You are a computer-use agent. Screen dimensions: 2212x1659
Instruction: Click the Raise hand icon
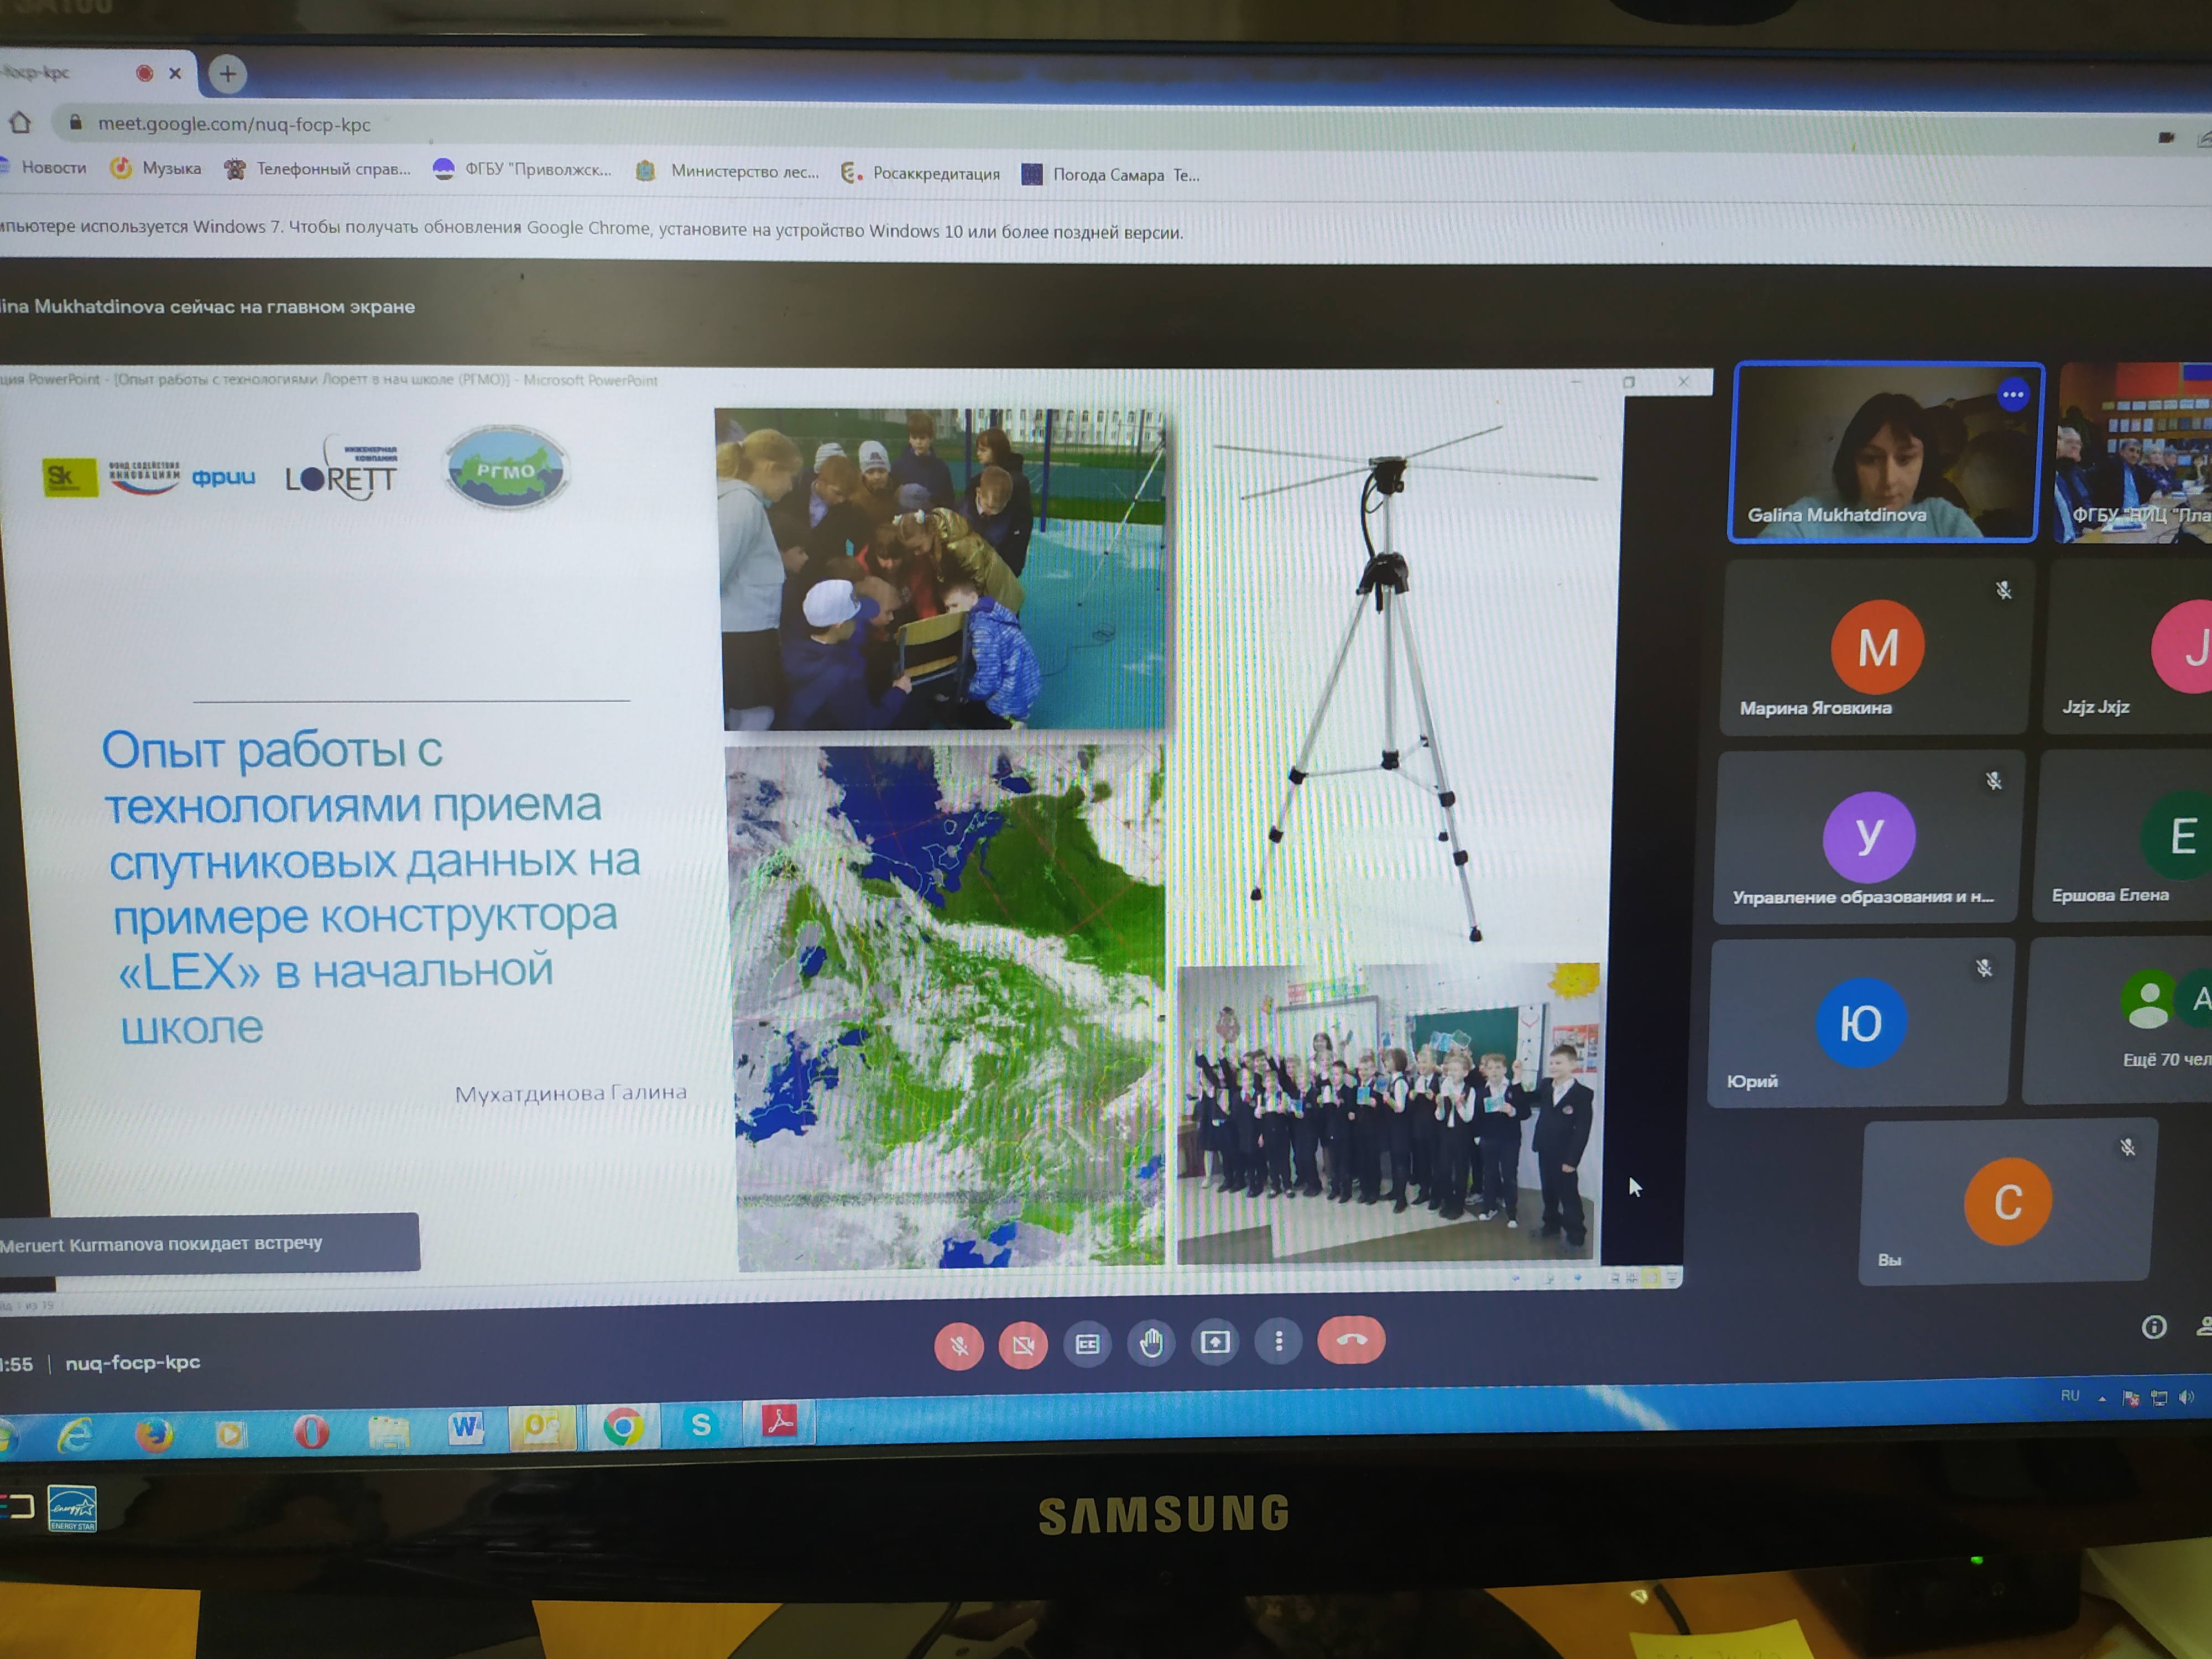tap(1151, 1343)
